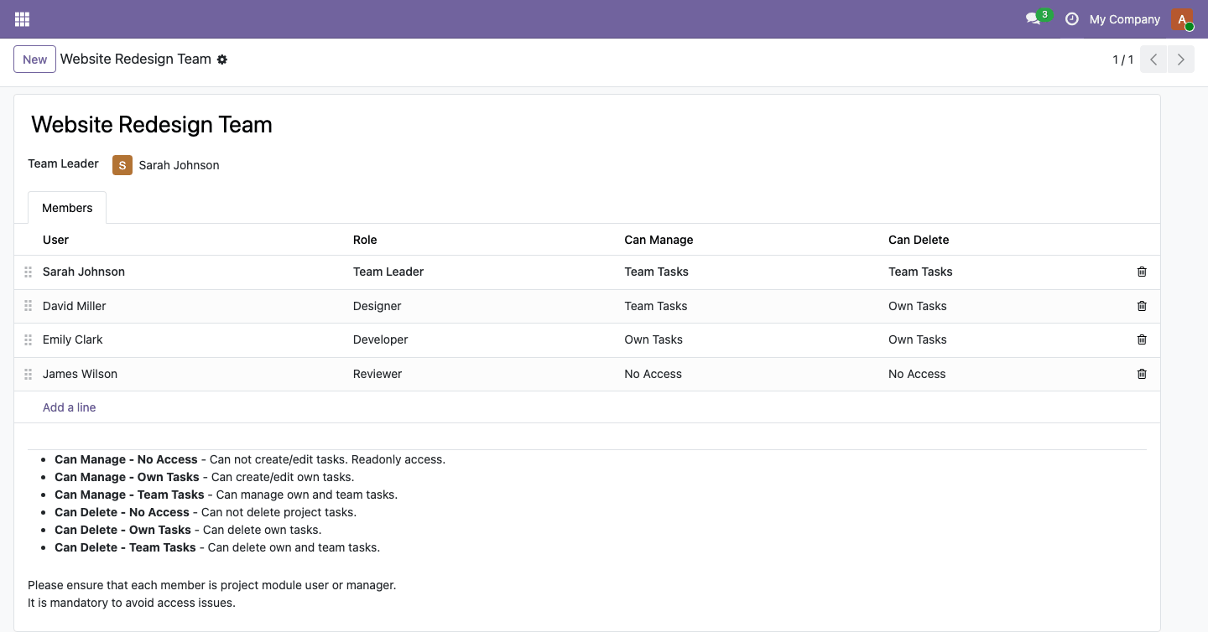The height and width of the screenshot is (632, 1208).
Task: Click the 1 / 1 pager counter
Action: (x=1123, y=60)
